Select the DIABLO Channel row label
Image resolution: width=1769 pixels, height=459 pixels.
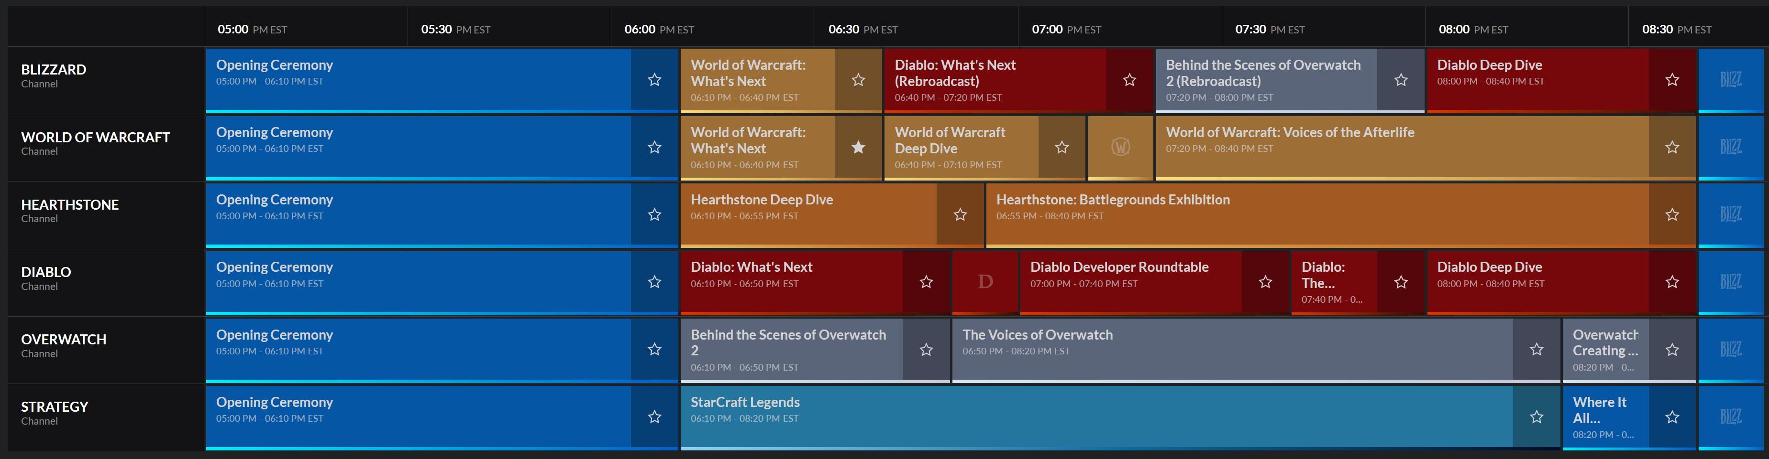pos(106,282)
